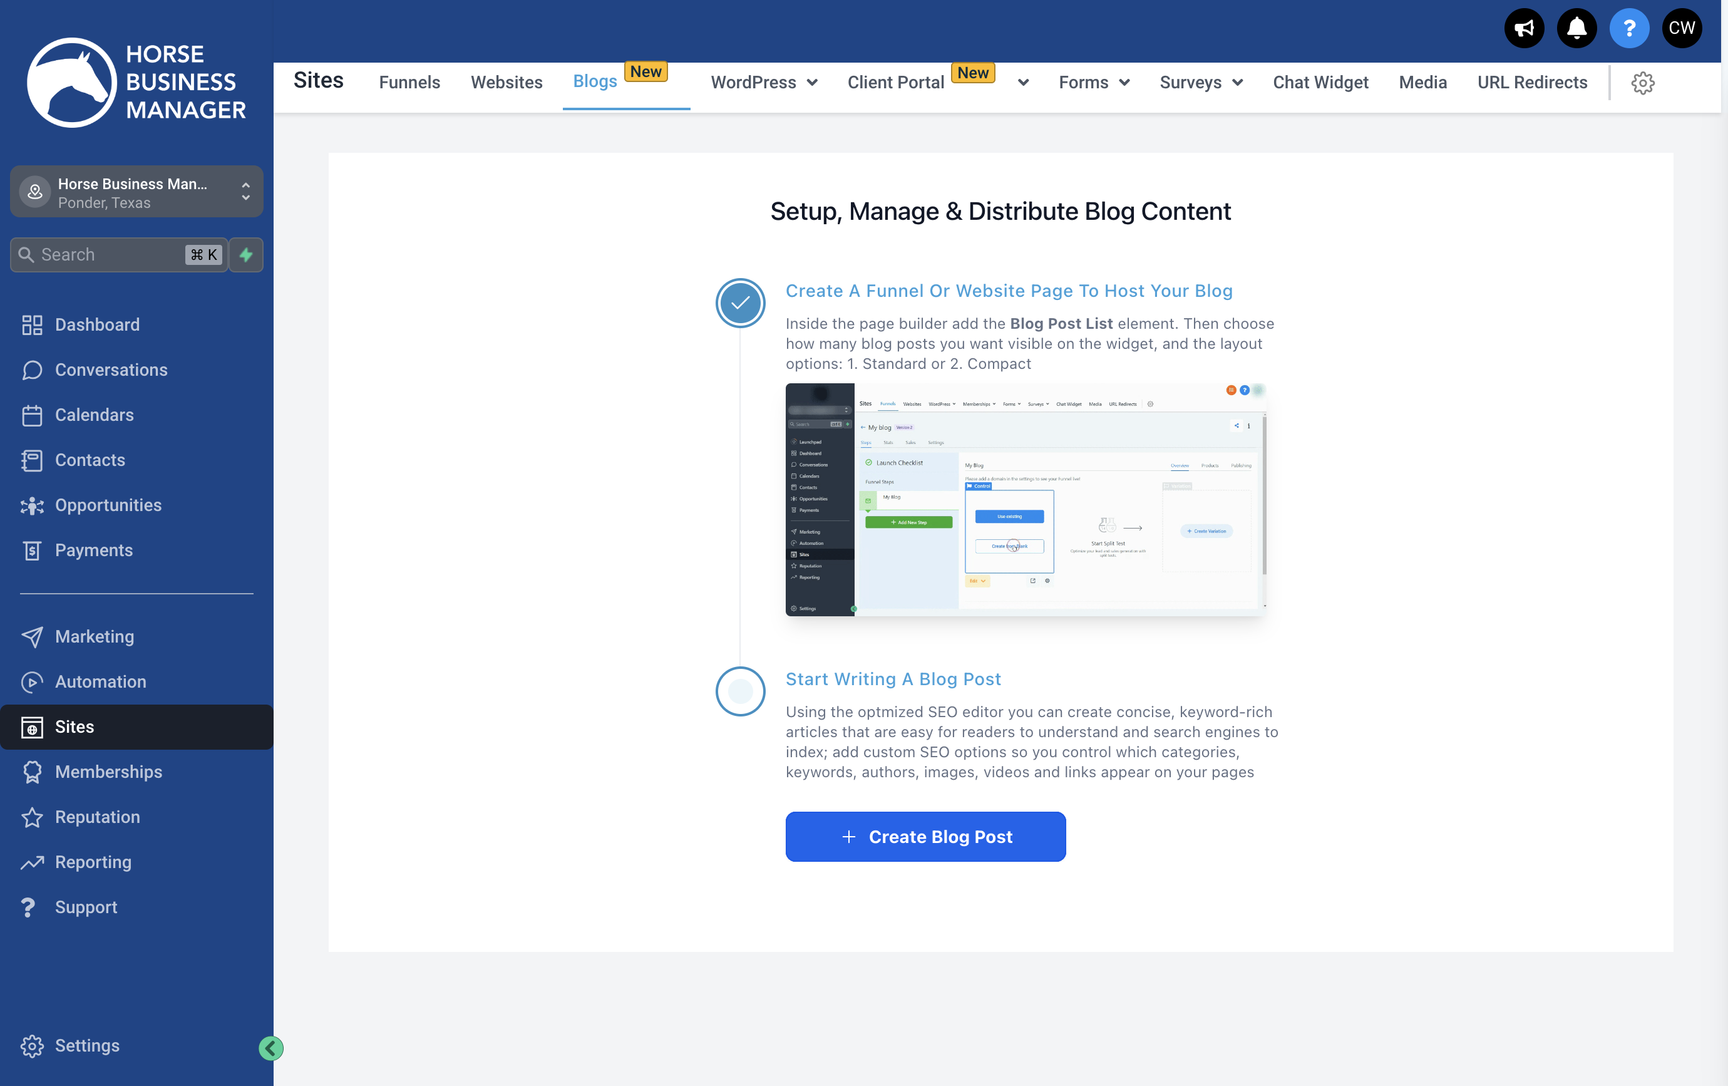Click the Conversations chat bubble icon

[x=33, y=370]
